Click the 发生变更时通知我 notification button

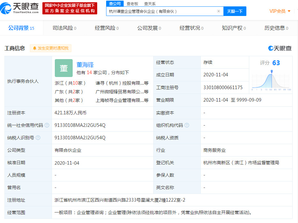51,48
